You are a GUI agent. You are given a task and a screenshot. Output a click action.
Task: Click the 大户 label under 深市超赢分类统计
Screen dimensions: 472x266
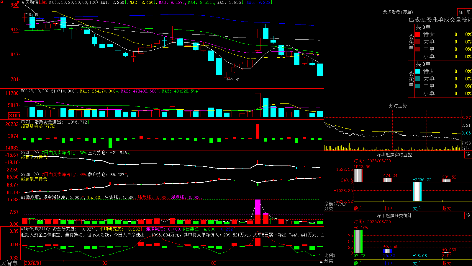coord(417,263)
